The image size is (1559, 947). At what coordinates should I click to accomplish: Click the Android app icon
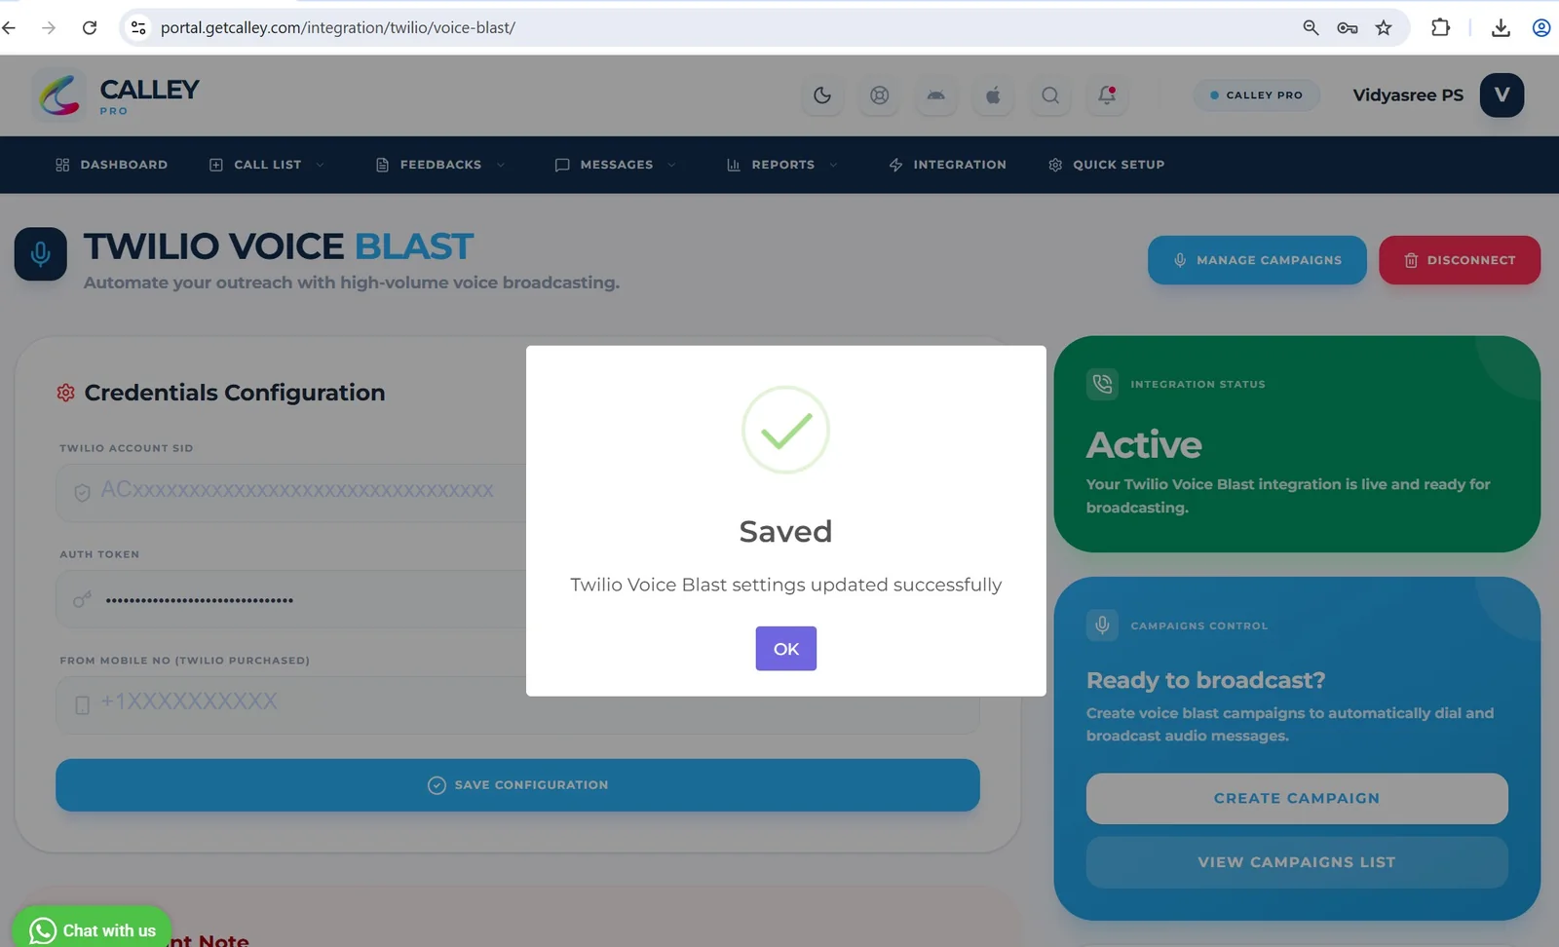tap(936, 95)
